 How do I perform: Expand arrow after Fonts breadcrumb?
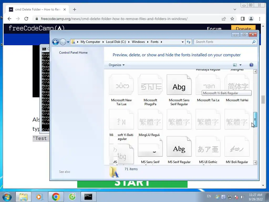(x=162, y=42)
